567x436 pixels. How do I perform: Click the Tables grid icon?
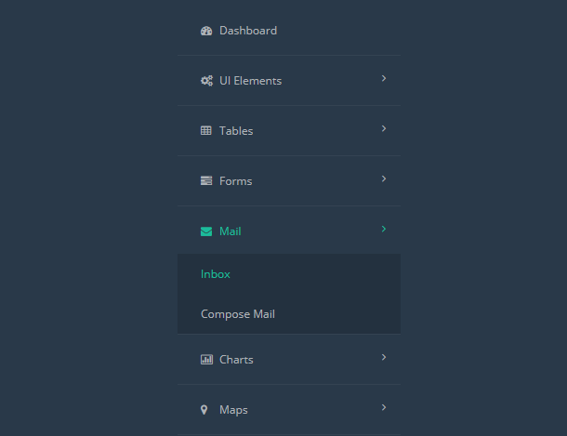coord(206,130)
